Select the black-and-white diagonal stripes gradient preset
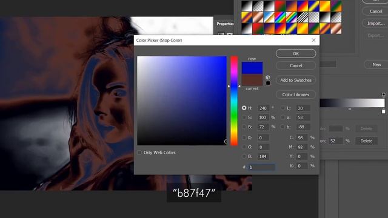 [x=303, y=18]
